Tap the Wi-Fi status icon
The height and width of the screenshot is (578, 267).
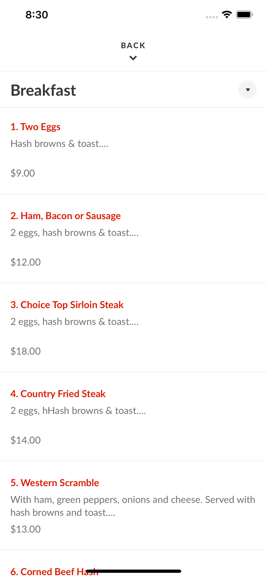[227, 14]
